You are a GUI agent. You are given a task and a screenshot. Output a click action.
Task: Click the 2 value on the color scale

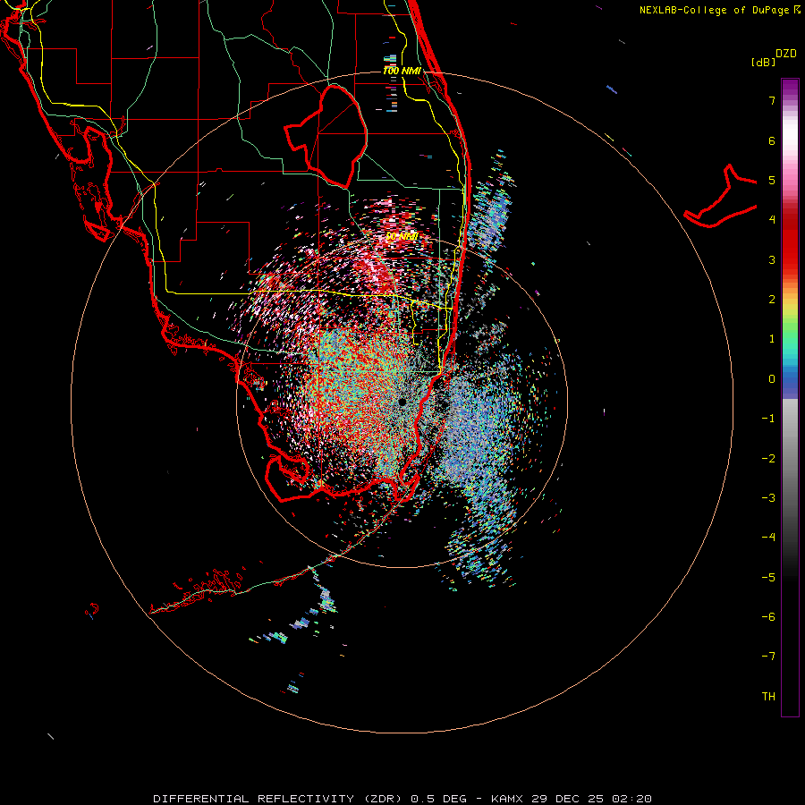click(x=772, y=300)
